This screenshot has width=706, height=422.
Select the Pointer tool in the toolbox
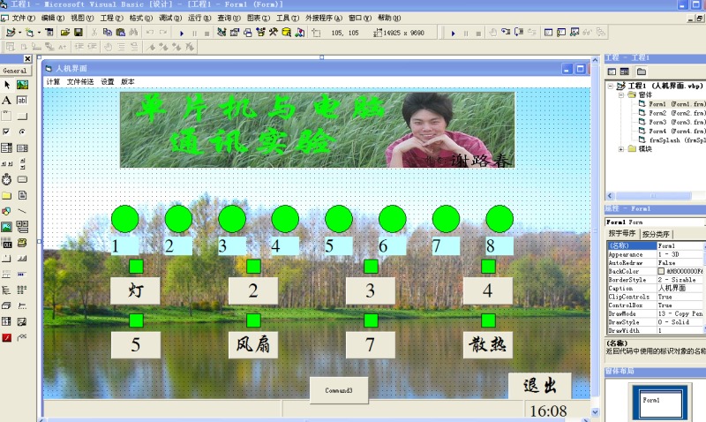coord(7,85)
